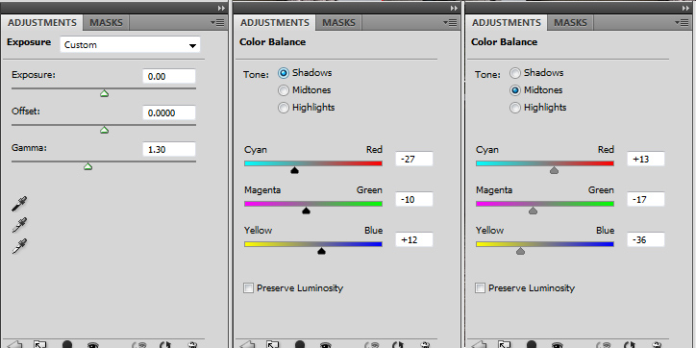
Task: Enable Preserve Luminosity in the middle Color Balance panel
Action: click(249, 288)
